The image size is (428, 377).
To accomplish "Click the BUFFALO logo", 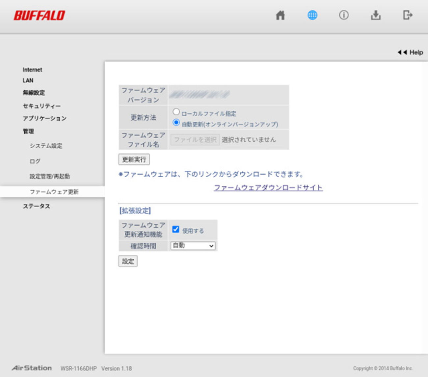I will [x=39, y=14].
